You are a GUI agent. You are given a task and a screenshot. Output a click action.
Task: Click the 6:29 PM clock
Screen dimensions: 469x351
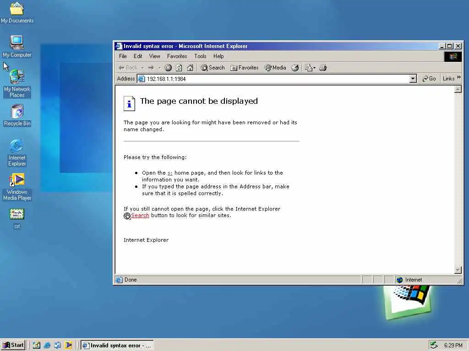coord(453,346)
